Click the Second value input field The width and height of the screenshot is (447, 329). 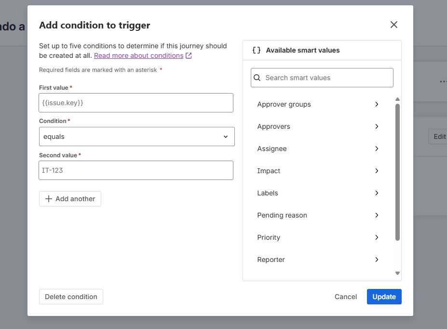[136, 170]
